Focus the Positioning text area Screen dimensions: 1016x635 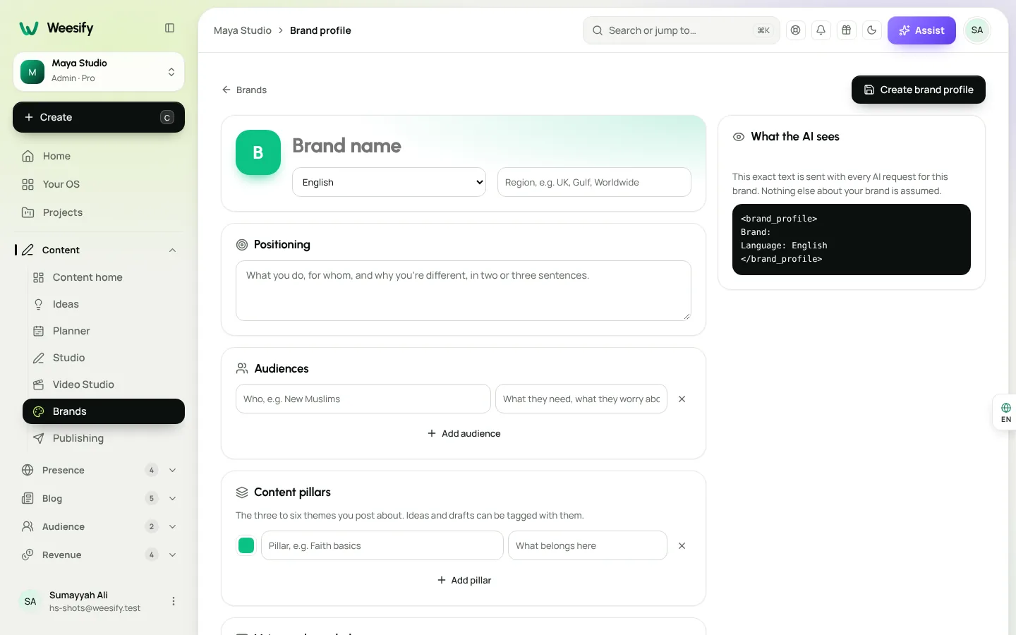(464, 291)
